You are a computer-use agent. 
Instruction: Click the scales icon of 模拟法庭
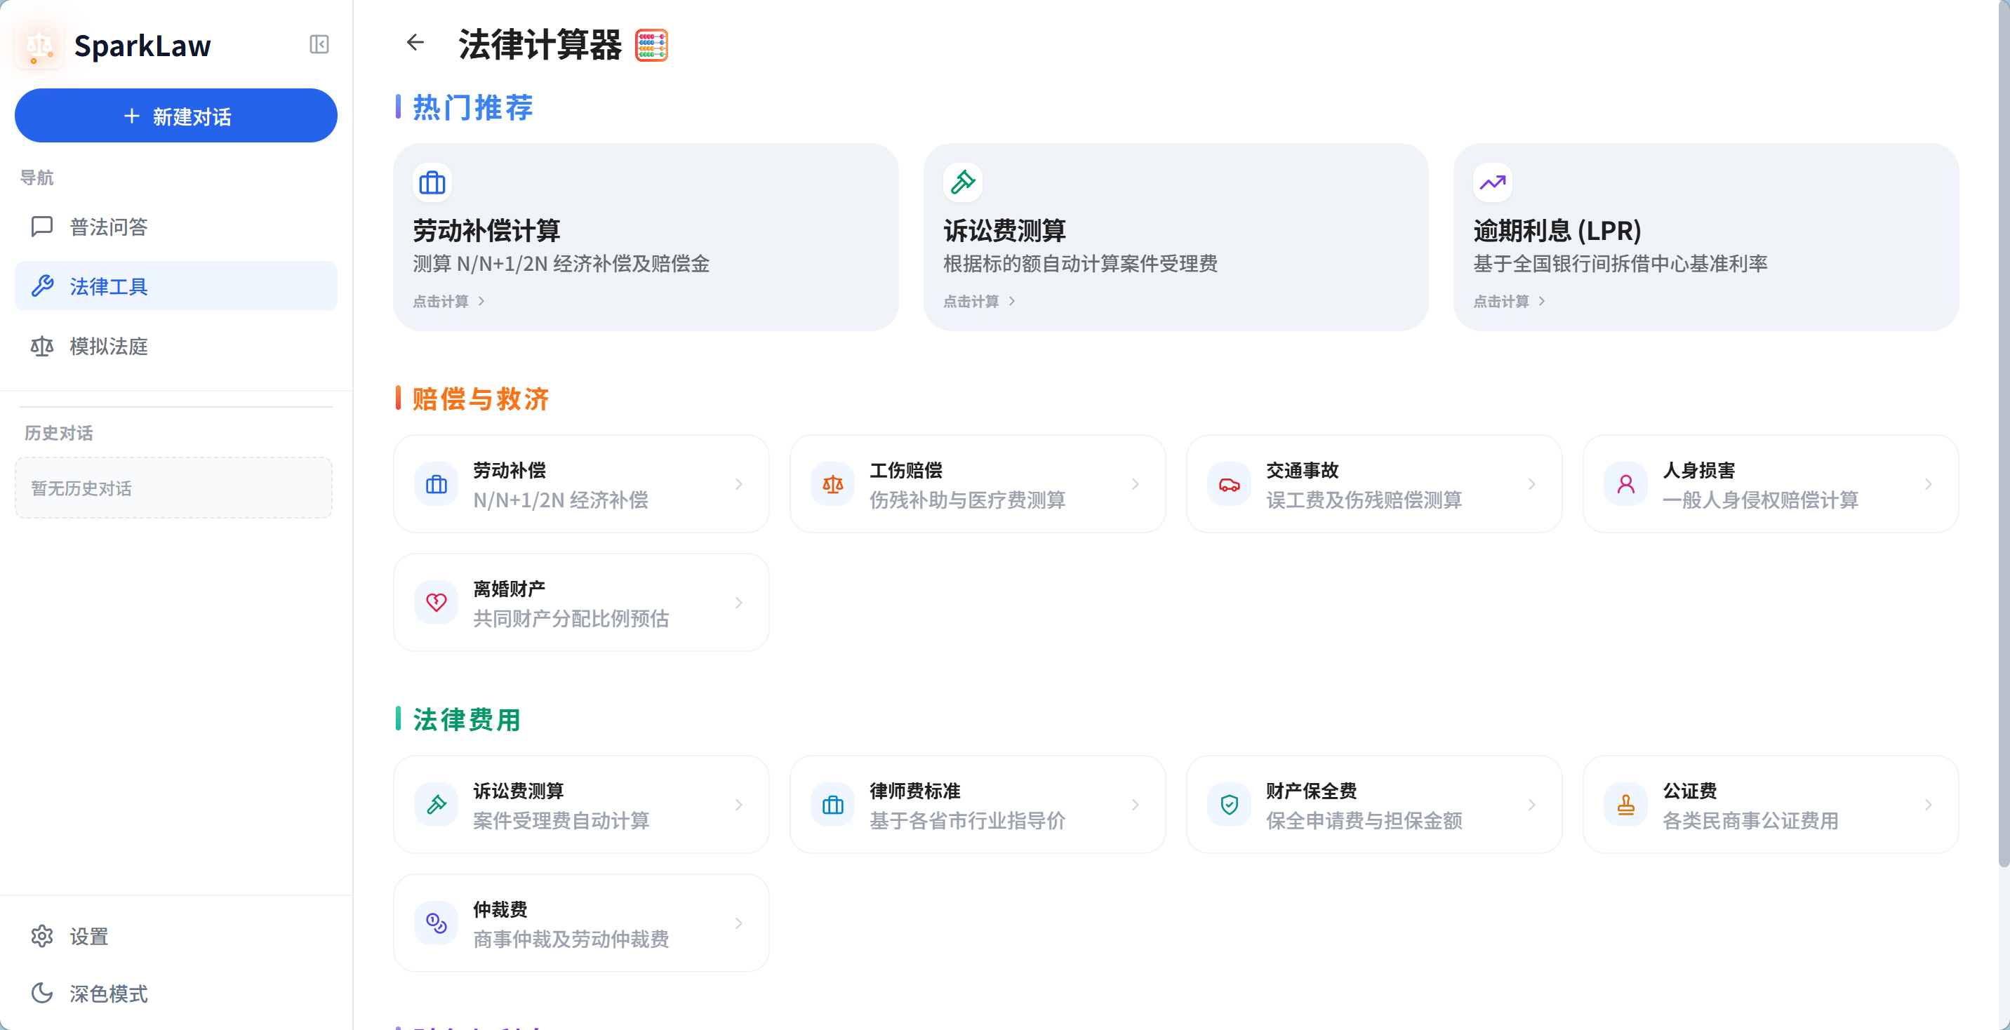pos(42,346)
